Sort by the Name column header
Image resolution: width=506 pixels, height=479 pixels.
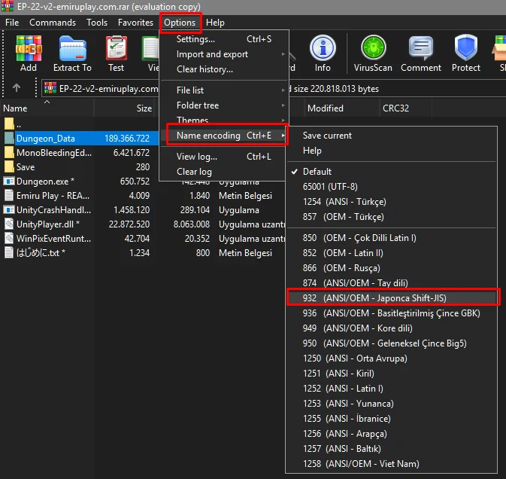(x=47, y=108)
